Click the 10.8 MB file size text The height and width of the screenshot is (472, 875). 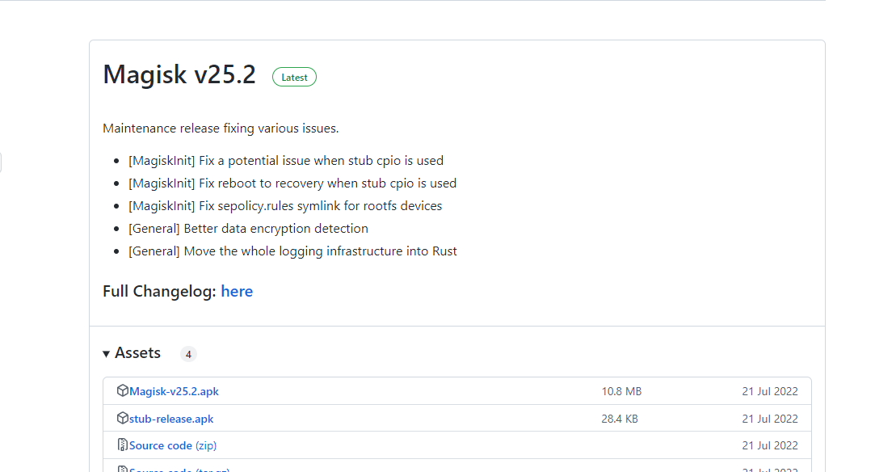point(621,392)
